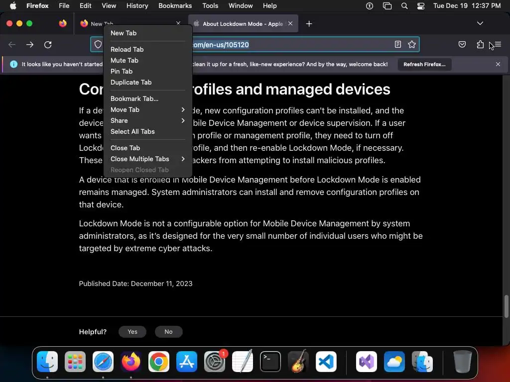The height and width of the screenshot is (382, 510).
Task: Open Visual Studio from the Dock
Action: coord(367,362)
